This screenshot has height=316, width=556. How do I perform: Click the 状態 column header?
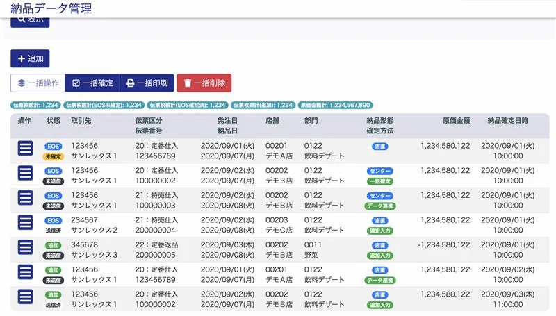tap(54, 121)
